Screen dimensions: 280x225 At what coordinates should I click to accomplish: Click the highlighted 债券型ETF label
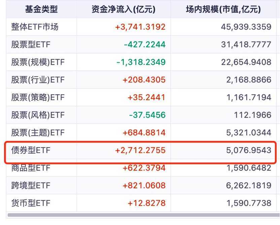coord(31,150)
